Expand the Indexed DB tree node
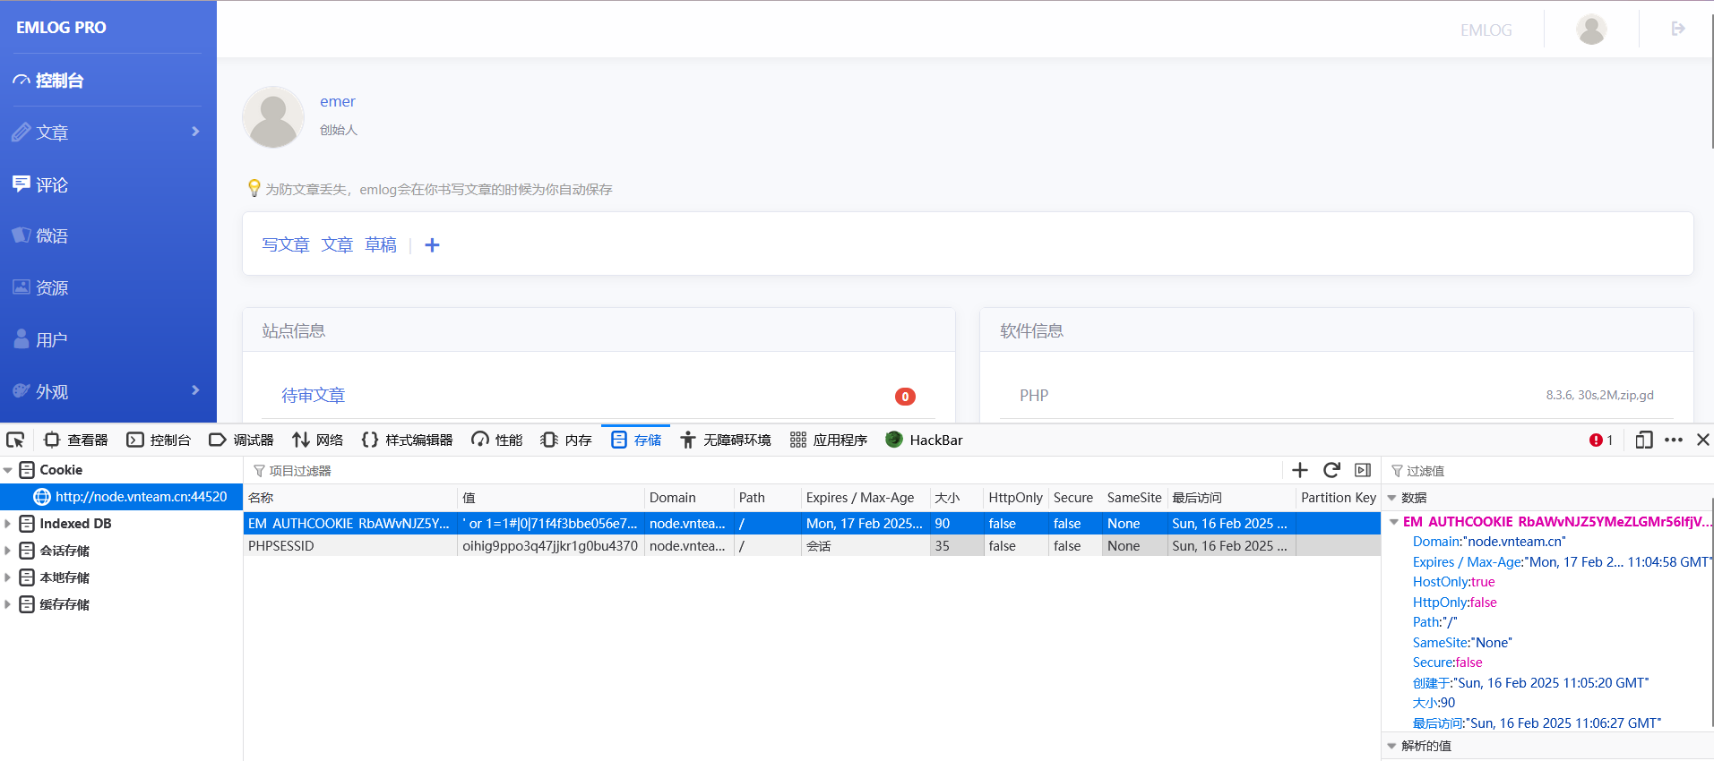 click(x=8, y=524)
